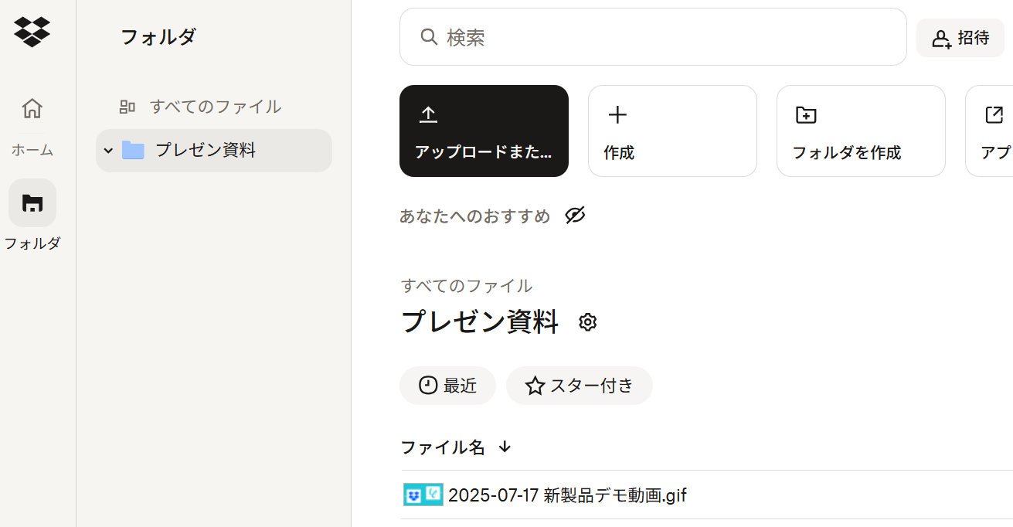Toggle the スター付き starred filter

580,386
